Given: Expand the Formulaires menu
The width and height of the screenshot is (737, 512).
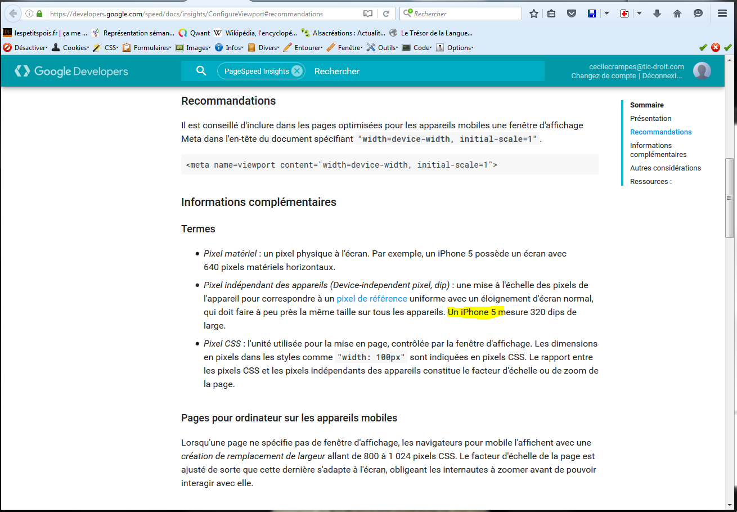Looking at the screenshot, I should [x=147, y=48].
